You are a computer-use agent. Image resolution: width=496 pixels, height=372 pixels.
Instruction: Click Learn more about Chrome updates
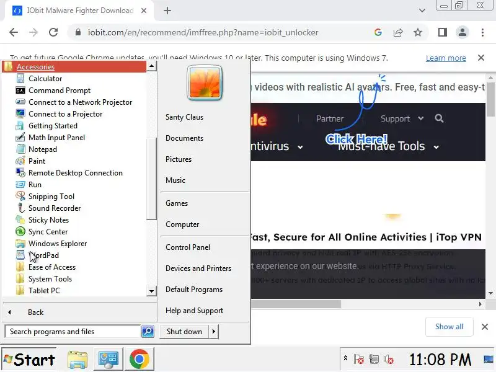pyautogui.click(x=446, y=58)
